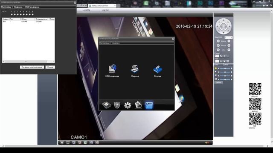This screenshot has height=153, width=273.
Task: Select the alarm shield category icon
Action: (117, 105)
